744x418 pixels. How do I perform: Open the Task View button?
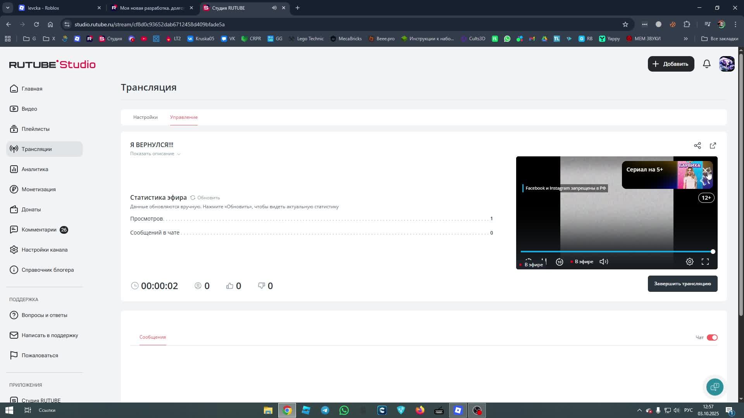(x=28, y=410)
